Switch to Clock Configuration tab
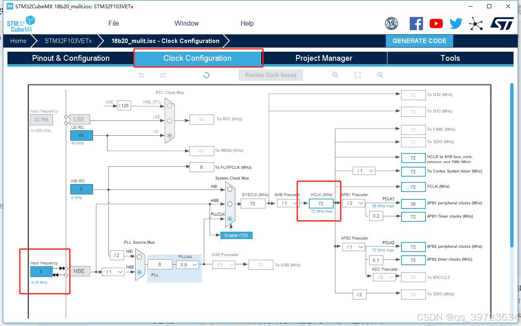Image resolution: width=521 pixels, height=326 pixels. pyautogui.click(x=198, y=58)
